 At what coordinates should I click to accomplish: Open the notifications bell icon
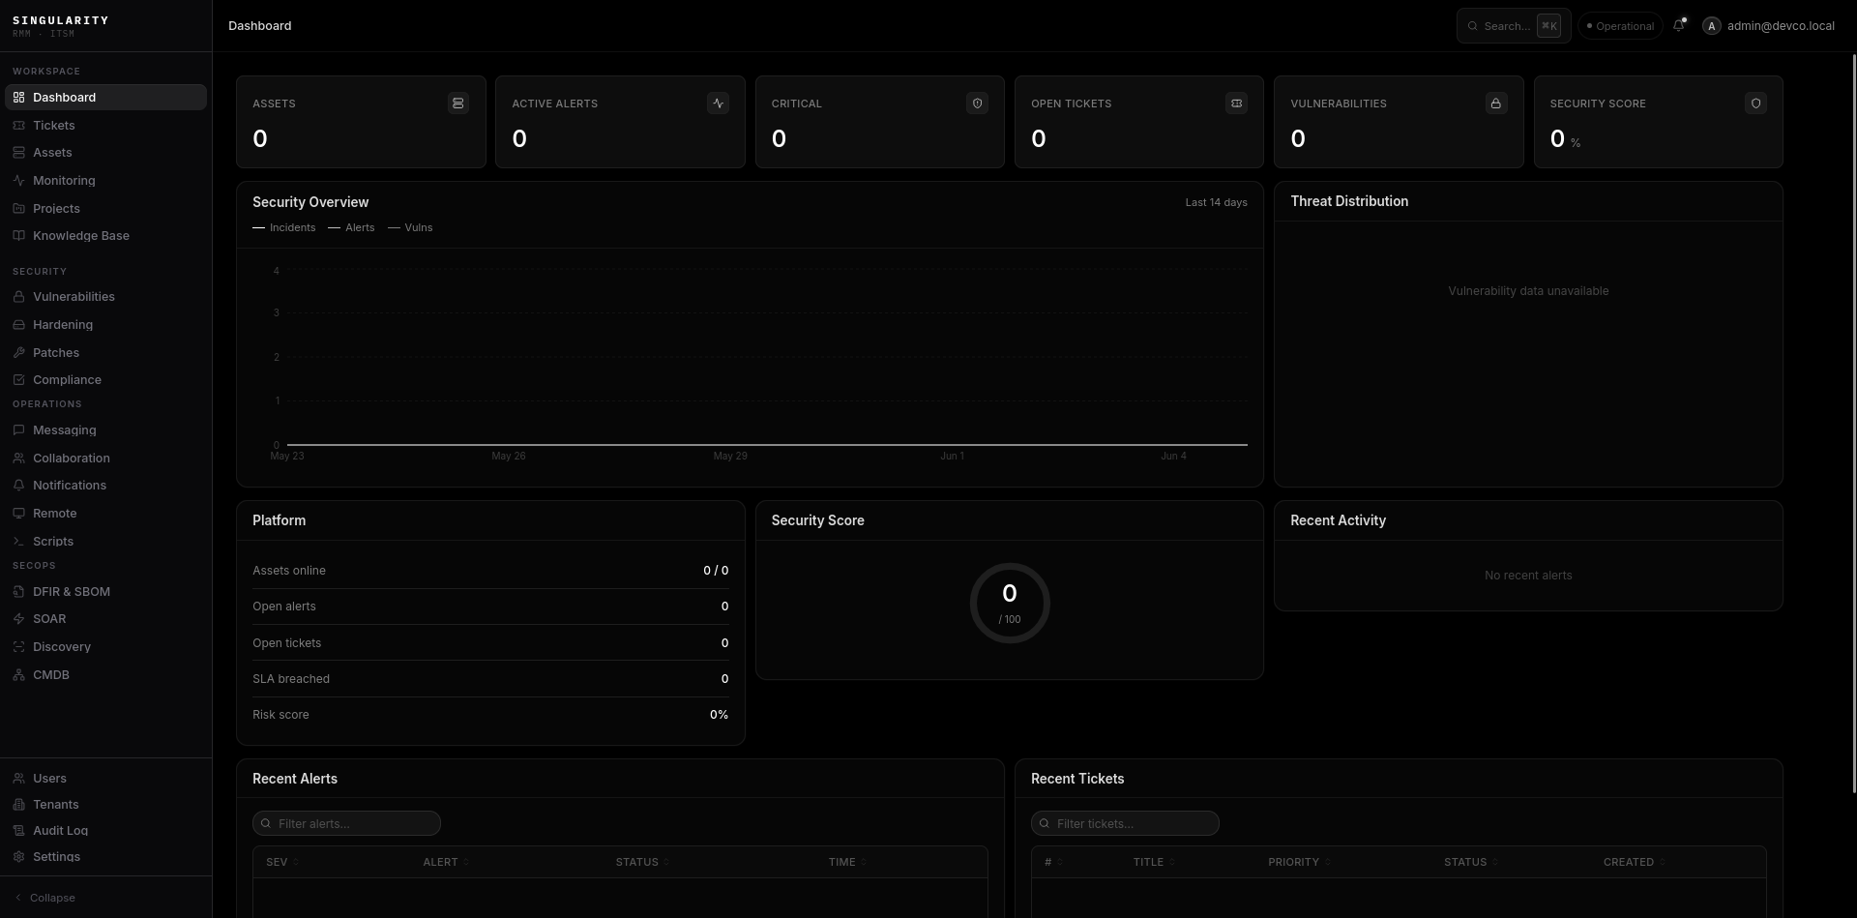point(1679,26)
